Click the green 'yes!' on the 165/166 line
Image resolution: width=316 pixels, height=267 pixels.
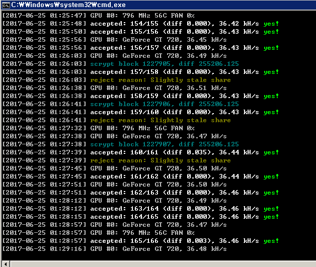(x=271, y=241)
